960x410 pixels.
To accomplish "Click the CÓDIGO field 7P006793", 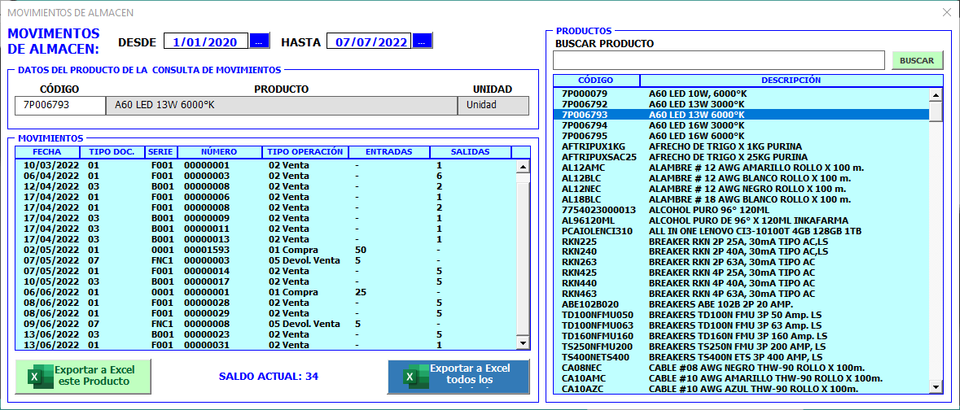I will point(60,105).
